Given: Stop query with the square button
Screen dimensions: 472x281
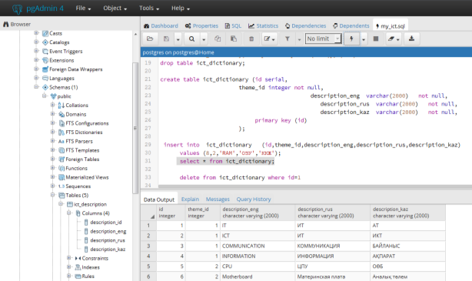Looking at the screenshot, I should (376, 38).
